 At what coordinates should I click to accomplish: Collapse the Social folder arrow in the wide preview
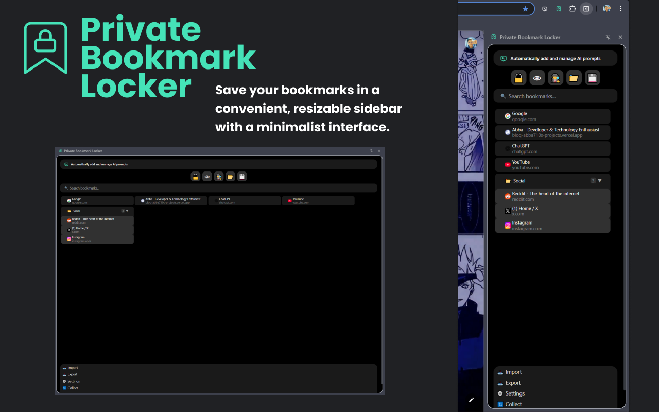tap(127, 211)
